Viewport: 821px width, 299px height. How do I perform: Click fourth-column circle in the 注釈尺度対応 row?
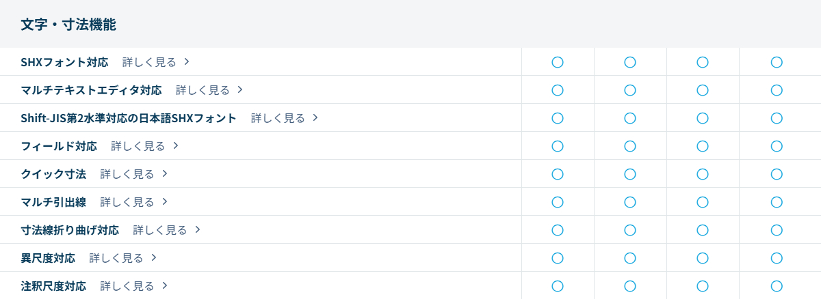pyautogui.click(x=777, y=286)
